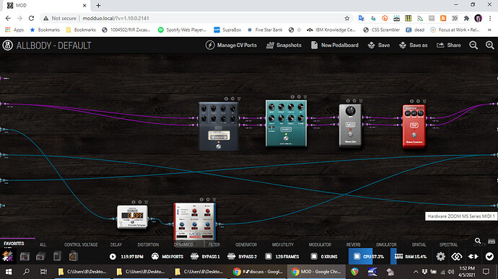Click the 0 Xruns counter
Viewport: 498px width, 279px height.
tap(324, 257)
